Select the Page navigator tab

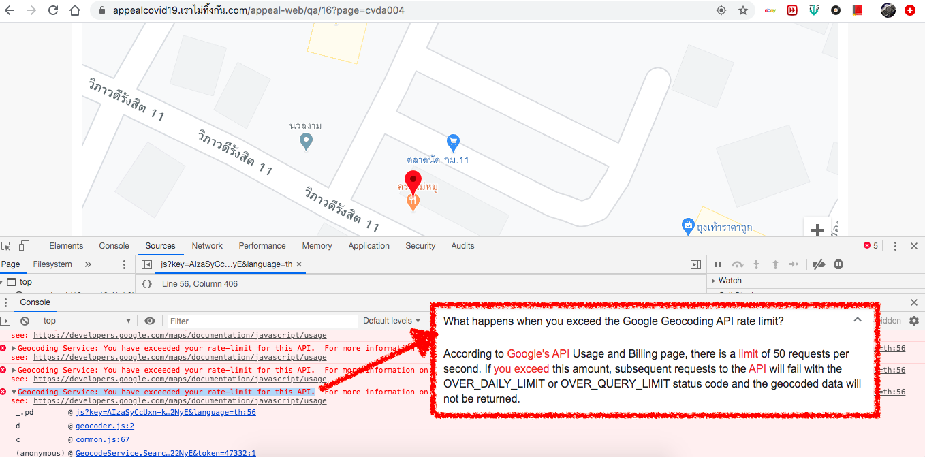click(10, 264)
